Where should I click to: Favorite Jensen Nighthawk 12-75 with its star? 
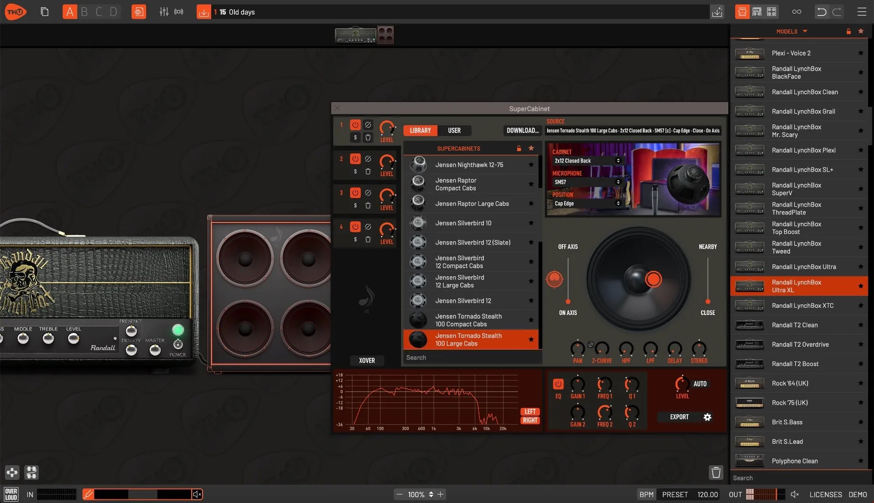coord(531,165)
